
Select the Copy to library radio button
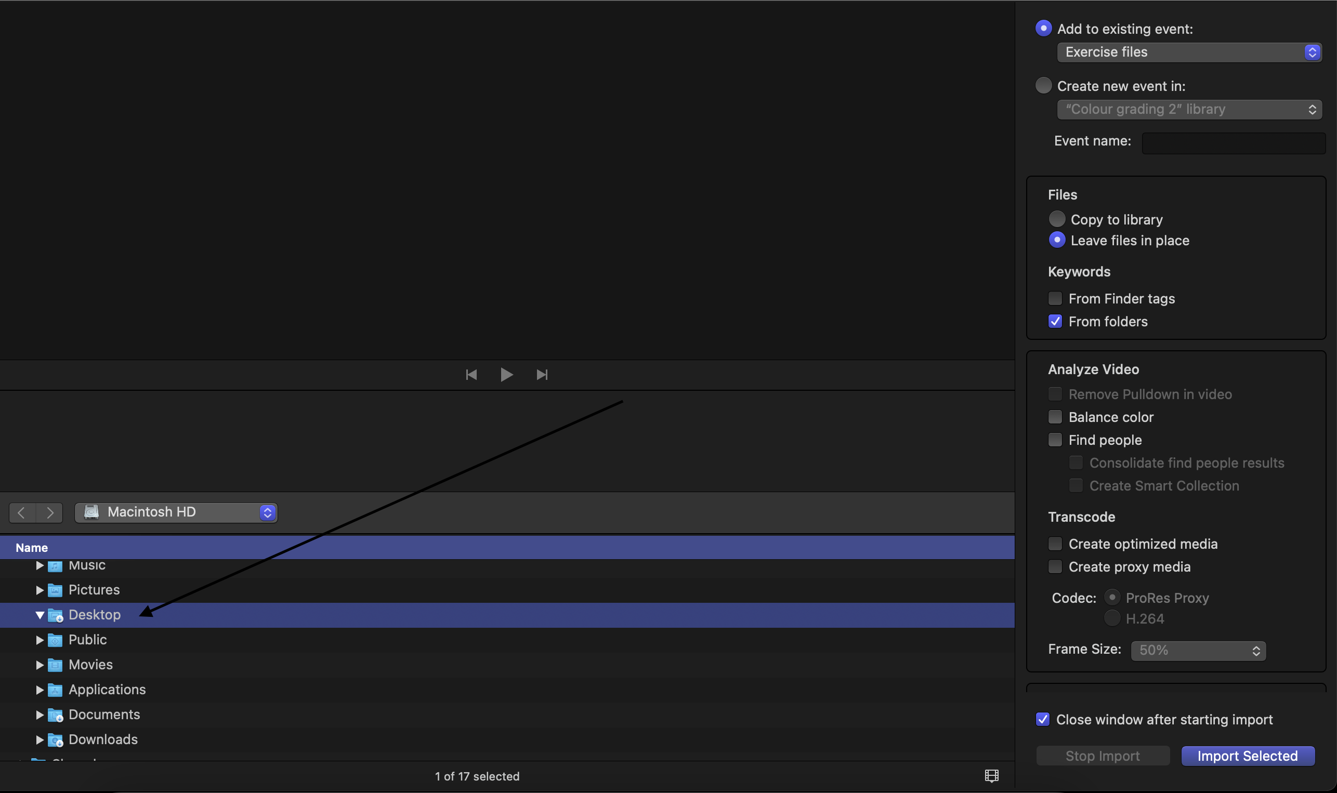tap(1056, 219)
